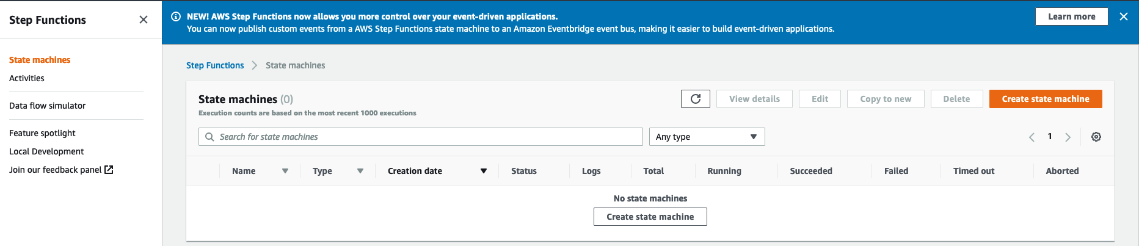Image resolution: width=1139 pixels, height=246 pixels.
Task: Click the Edit button
Action: pos(820,99)
